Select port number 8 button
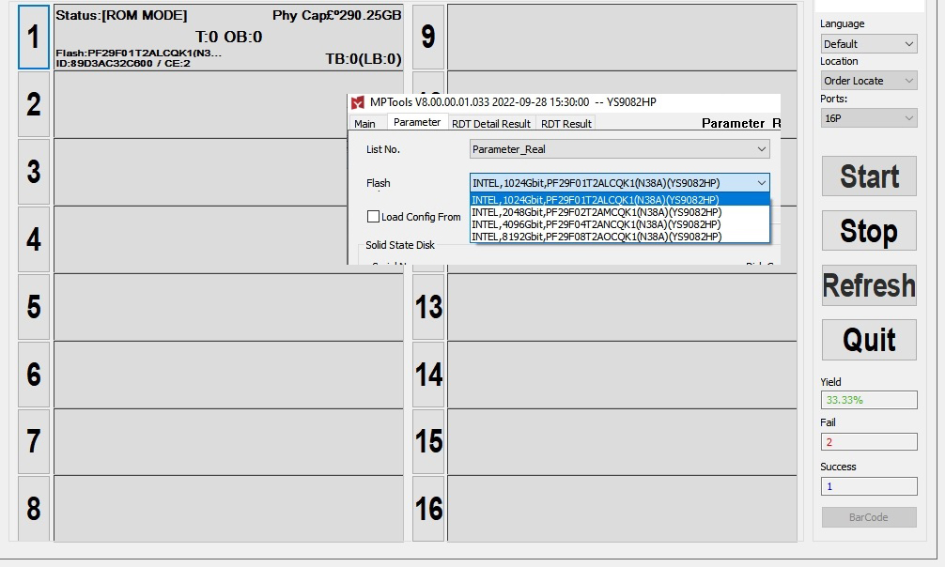945x567 pixels. click(34, 509)
